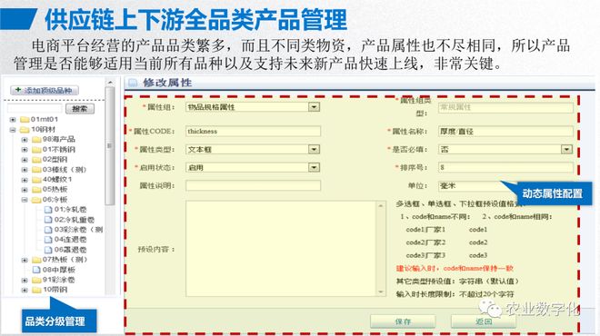Click the category tree scrollbar thumb

(x=110, y=145)
